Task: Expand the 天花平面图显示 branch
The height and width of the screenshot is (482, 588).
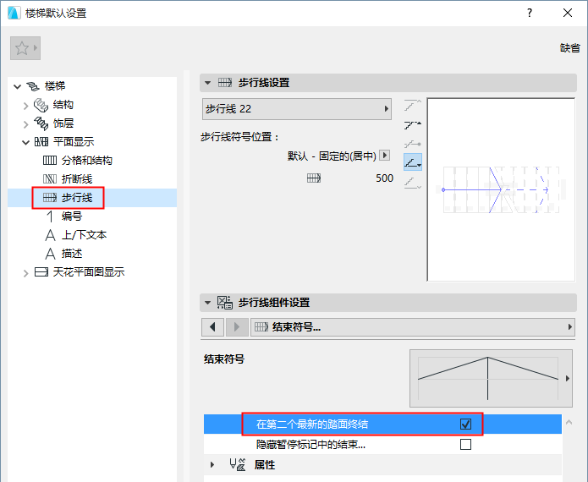Action: [26, 273]
